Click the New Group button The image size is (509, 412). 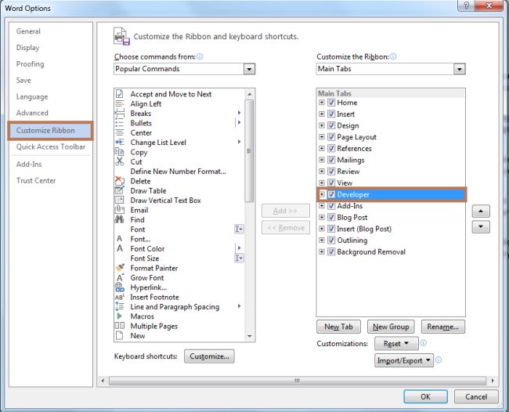tap(391, 327)
